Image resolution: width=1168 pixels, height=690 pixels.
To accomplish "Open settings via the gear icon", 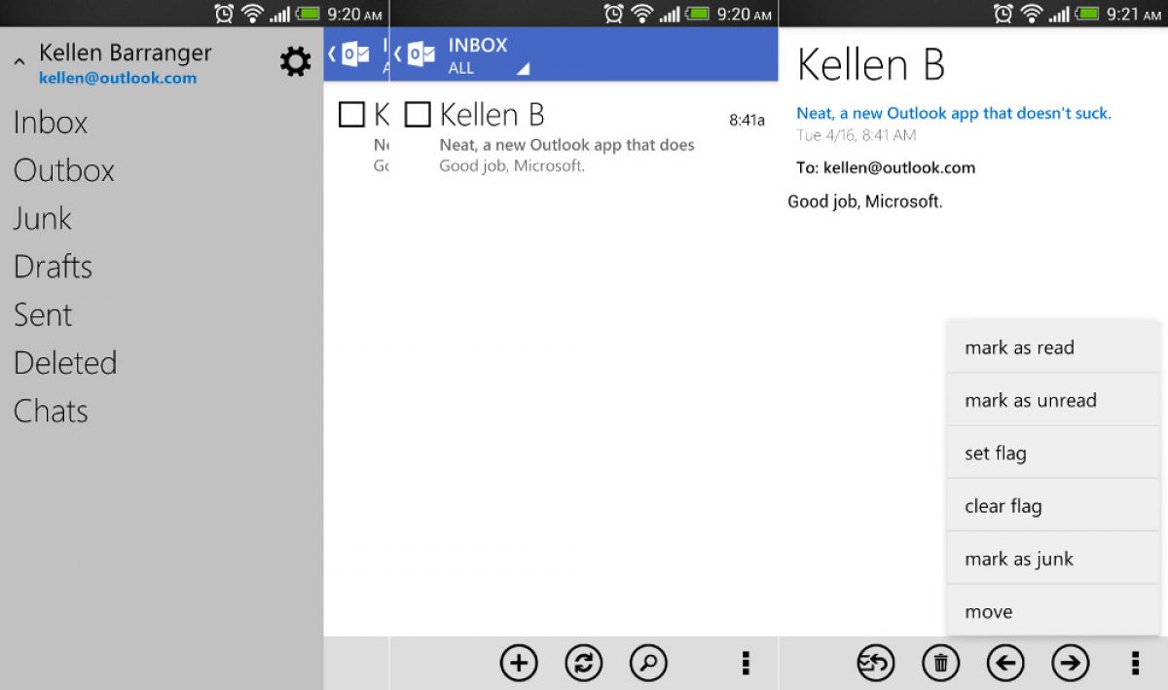I will pyautogui.click(x=295, y=62).
